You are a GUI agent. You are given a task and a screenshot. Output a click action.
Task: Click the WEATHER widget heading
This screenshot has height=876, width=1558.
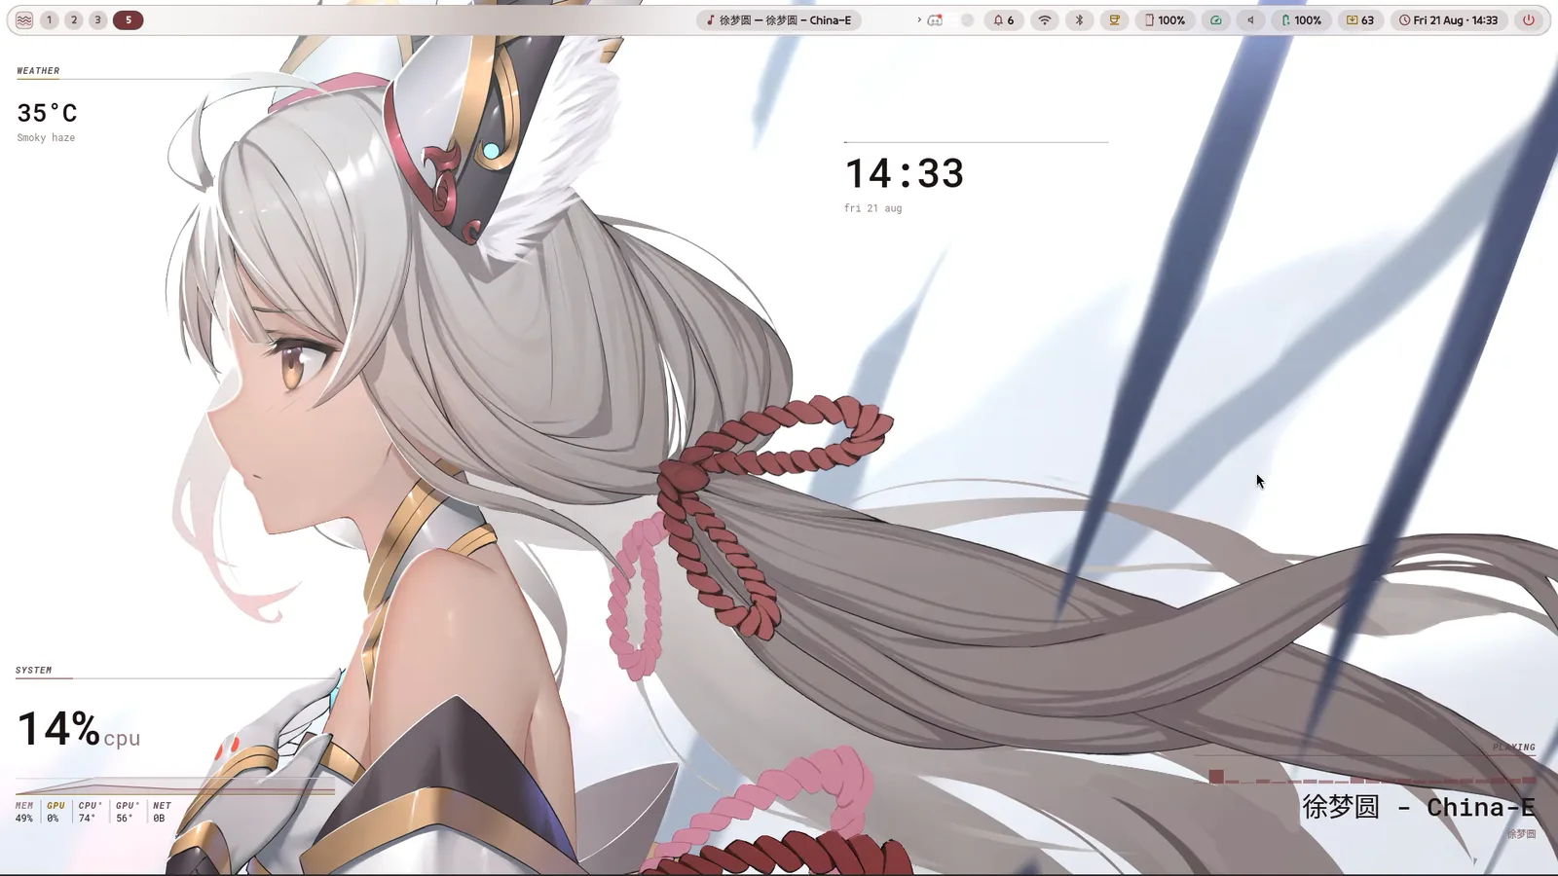point(38,71)
